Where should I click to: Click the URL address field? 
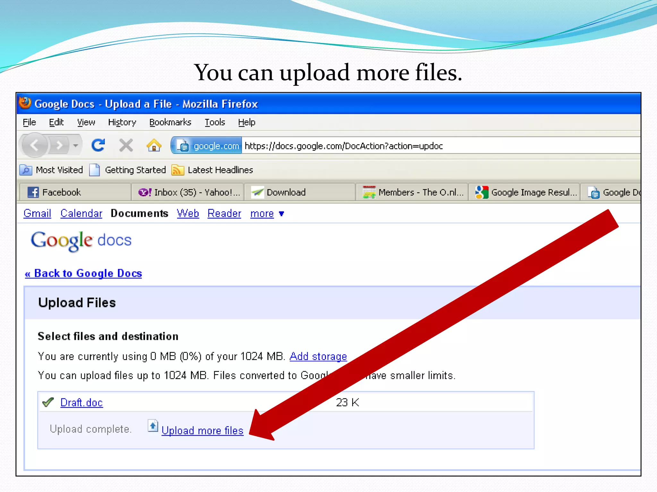441,146
